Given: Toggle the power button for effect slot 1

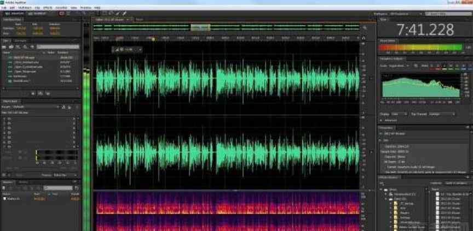Looking at the screenshot, I should (4, 118).
